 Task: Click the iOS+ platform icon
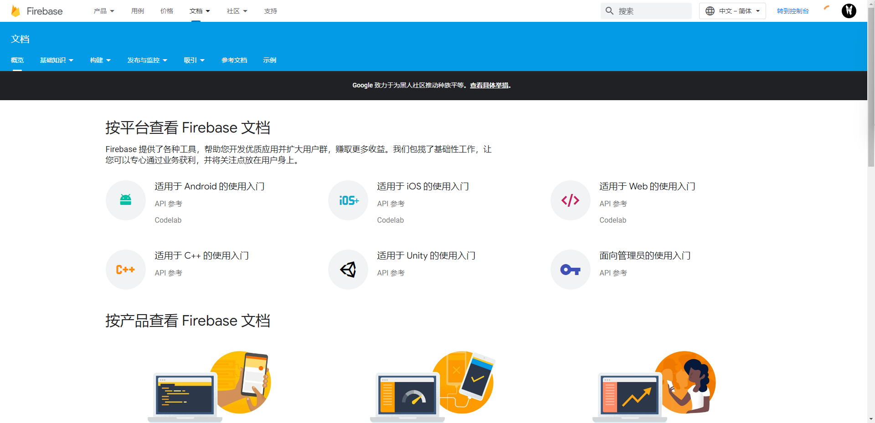tap(348, 200)
